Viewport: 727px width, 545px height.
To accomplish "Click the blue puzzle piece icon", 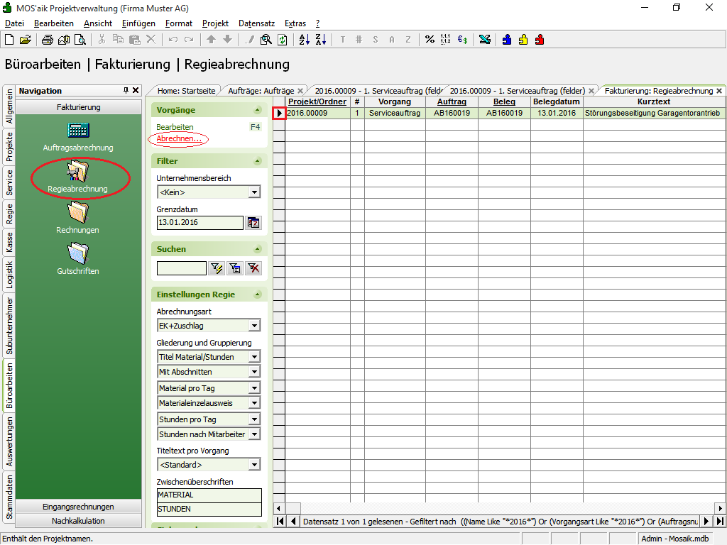I will click(x=507, y=40).
